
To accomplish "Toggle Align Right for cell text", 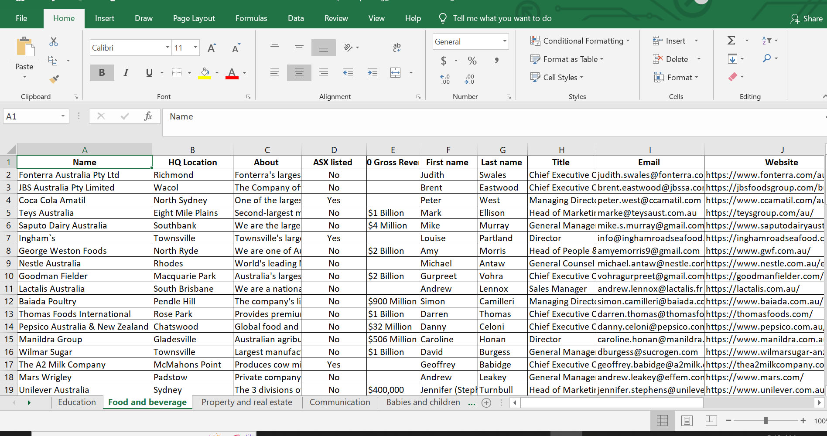I will coord(324,73).
